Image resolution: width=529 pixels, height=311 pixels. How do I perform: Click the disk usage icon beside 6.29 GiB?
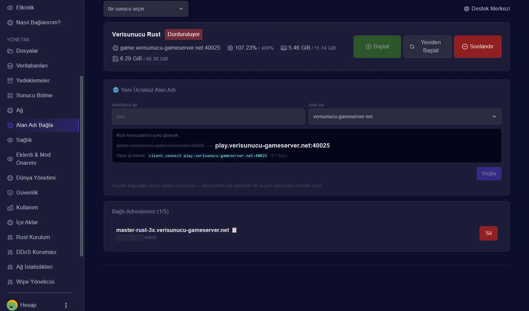tap(115, 58)
